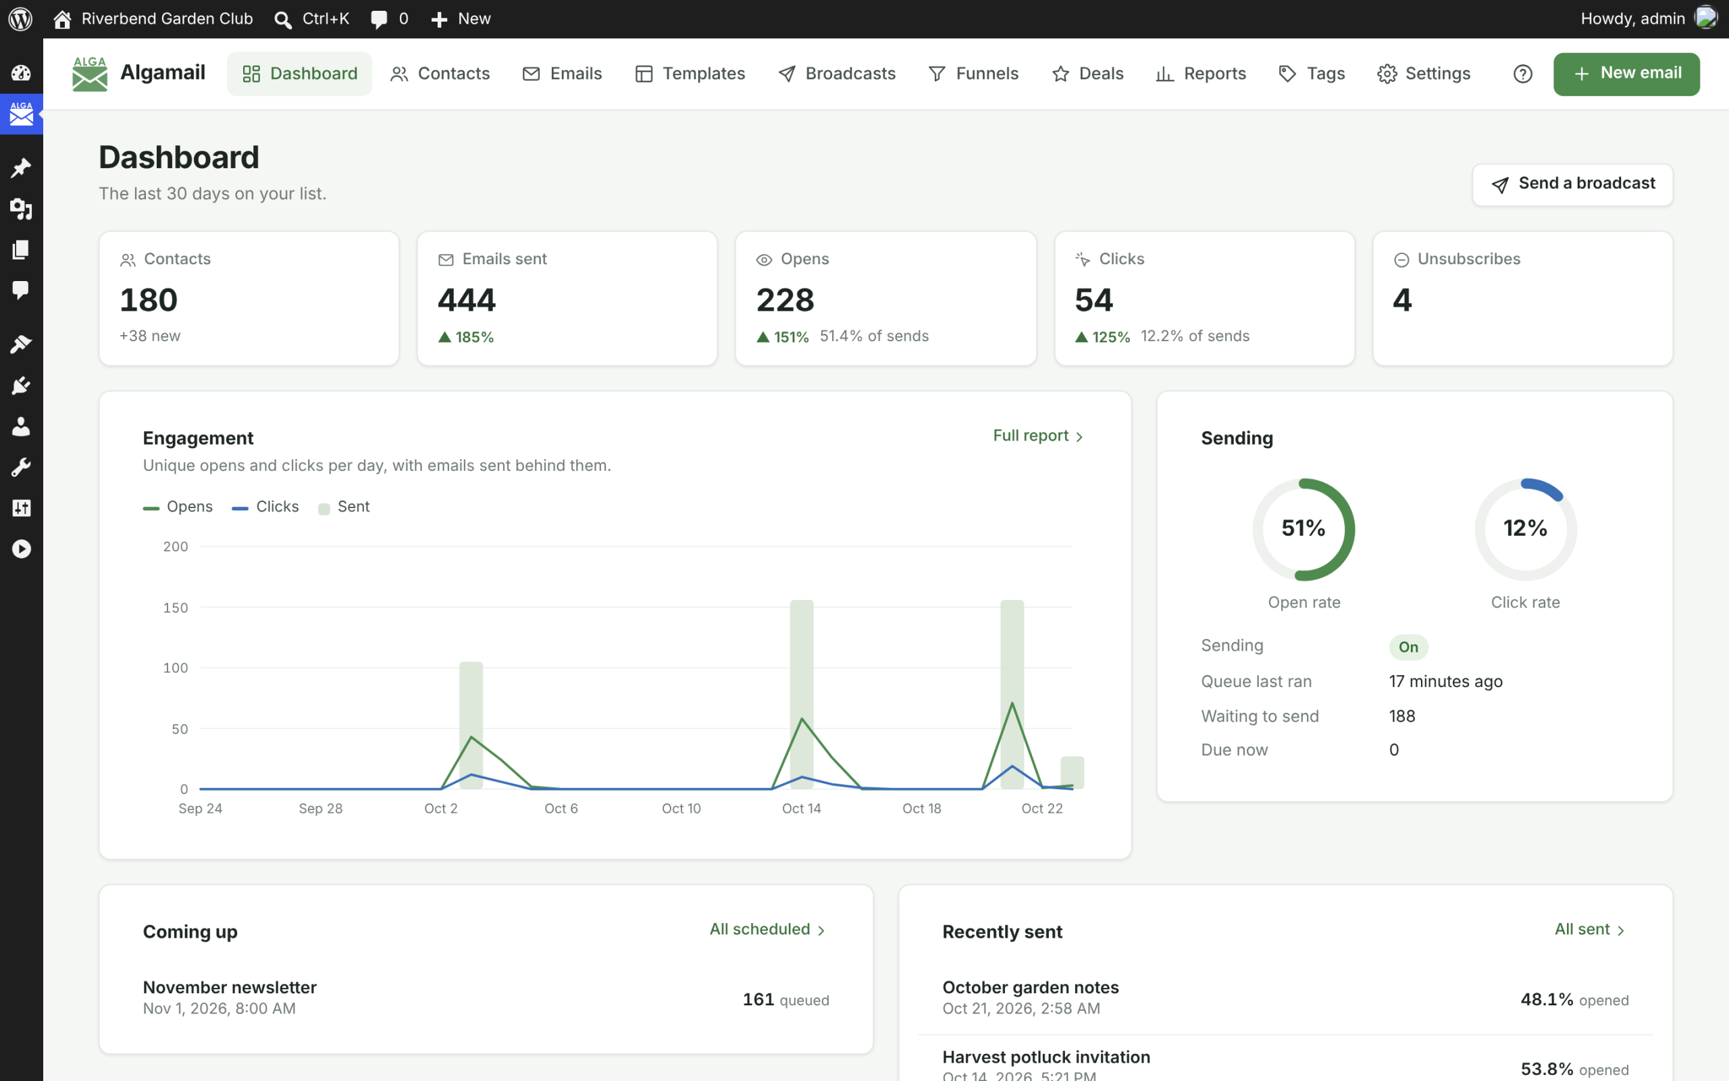Click the Open rate progress ring
This screenshot has height=1081, width=1729.
pos(1304,529)
